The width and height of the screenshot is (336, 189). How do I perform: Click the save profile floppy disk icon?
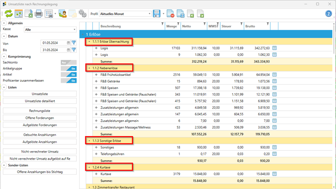[156, 14]
